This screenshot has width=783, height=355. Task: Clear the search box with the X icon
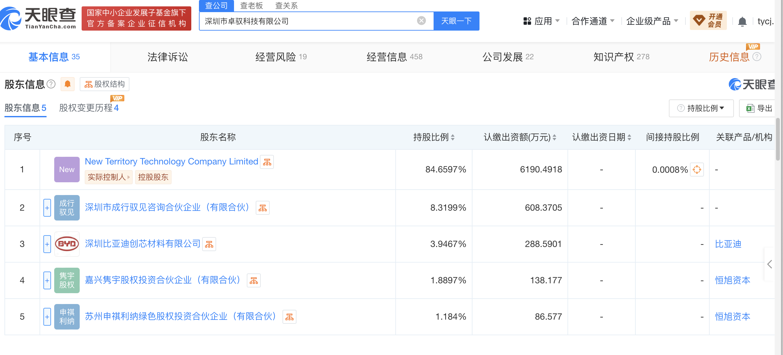(x=421, y=20)
